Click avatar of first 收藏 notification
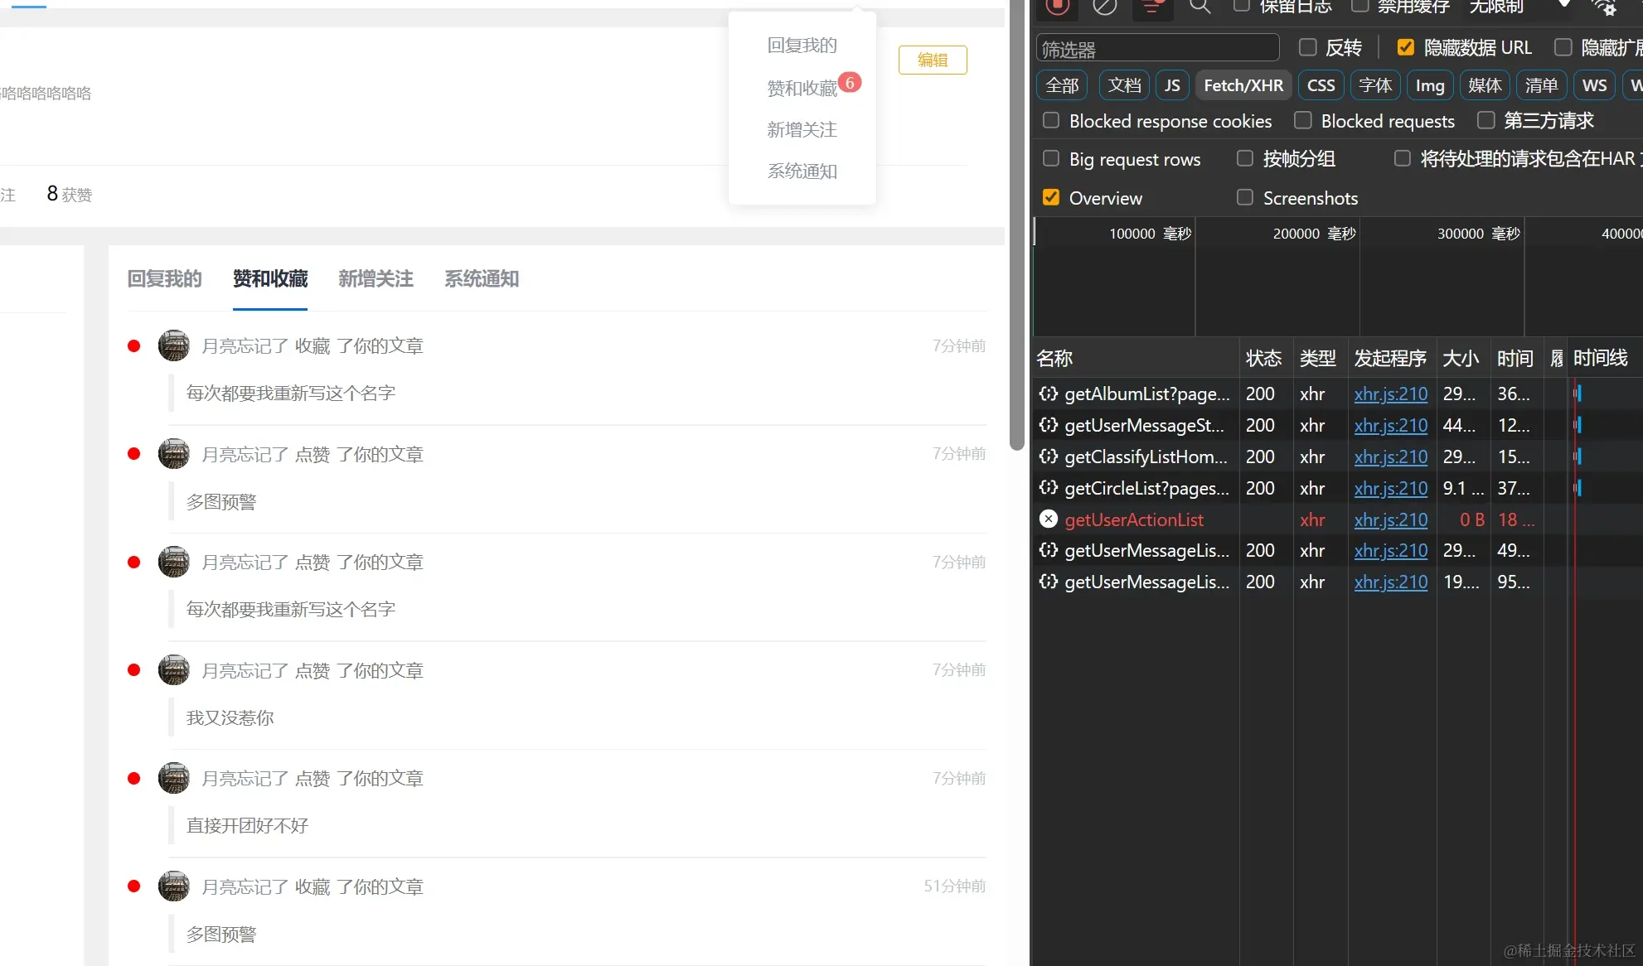Screen dimensions: 1643x966 [x=174, y=345]
